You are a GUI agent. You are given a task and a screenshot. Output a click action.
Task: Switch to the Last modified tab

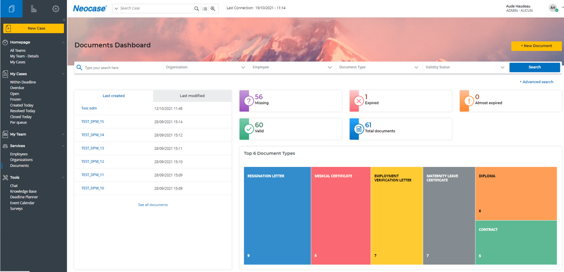click(192, 95)
